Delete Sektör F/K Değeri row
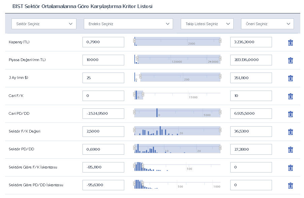The height and width of the screenshot is (198, 304). (x=290, y=132)
